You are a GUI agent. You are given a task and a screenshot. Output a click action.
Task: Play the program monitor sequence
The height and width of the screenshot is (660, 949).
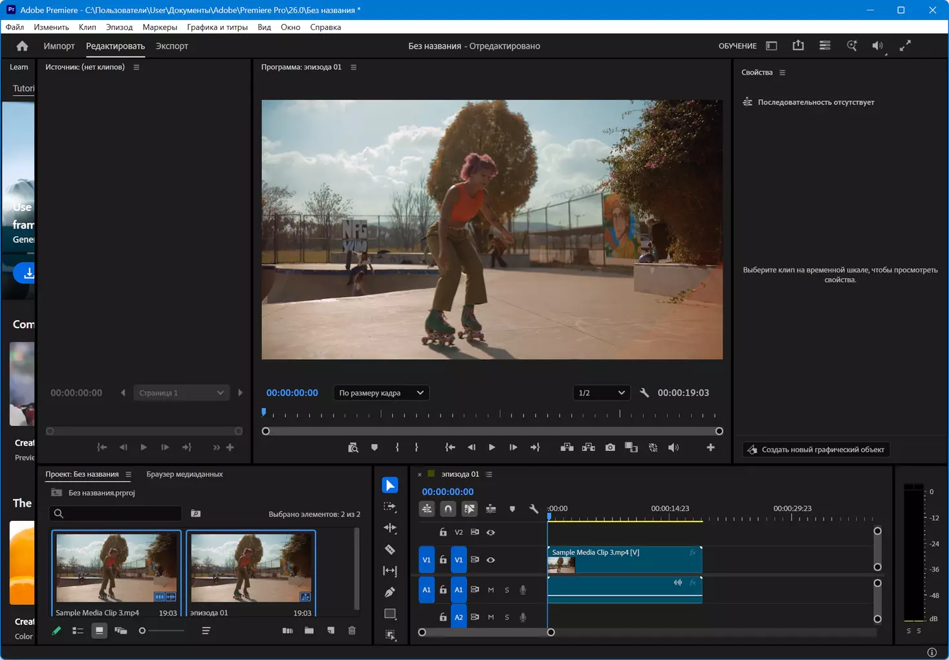click(x=492, y=447)
